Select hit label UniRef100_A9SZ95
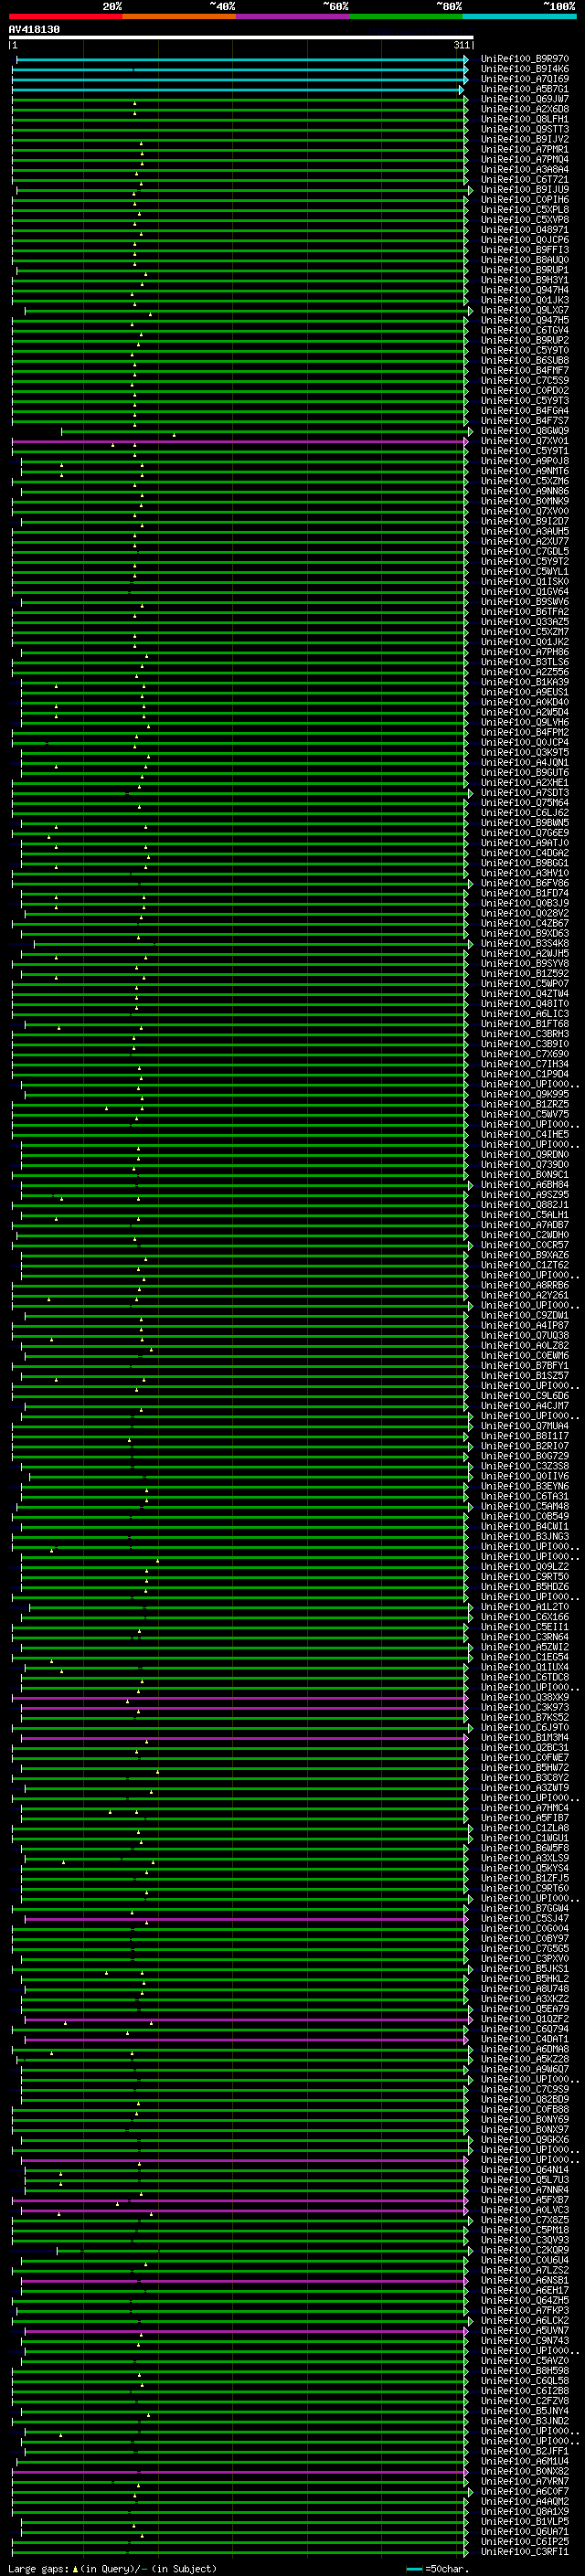 point(525,1195)
